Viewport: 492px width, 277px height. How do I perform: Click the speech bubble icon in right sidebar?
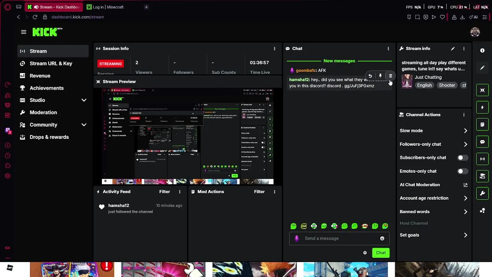click(482, 142)
